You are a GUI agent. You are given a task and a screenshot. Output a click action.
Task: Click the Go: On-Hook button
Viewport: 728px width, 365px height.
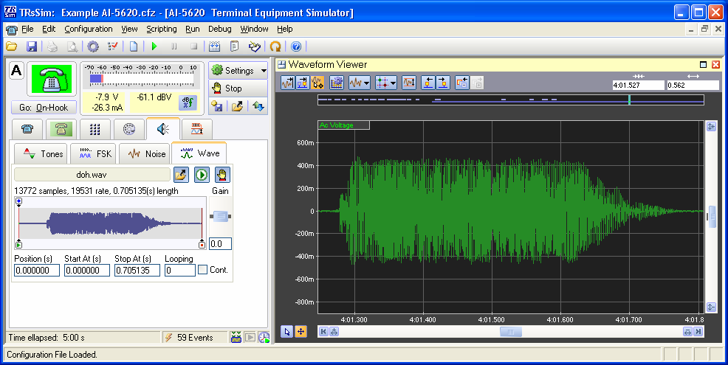tap(44, 108)
